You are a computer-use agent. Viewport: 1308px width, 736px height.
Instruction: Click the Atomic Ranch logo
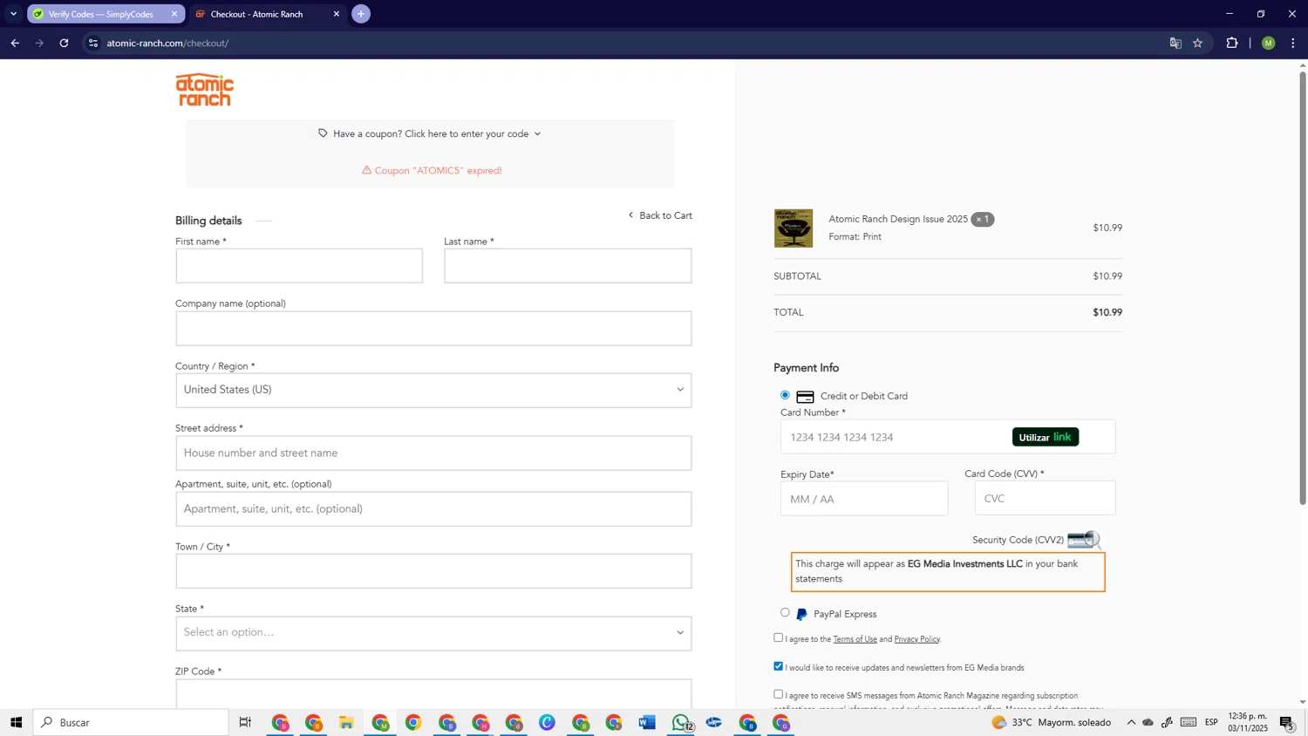tap(204, 90)
